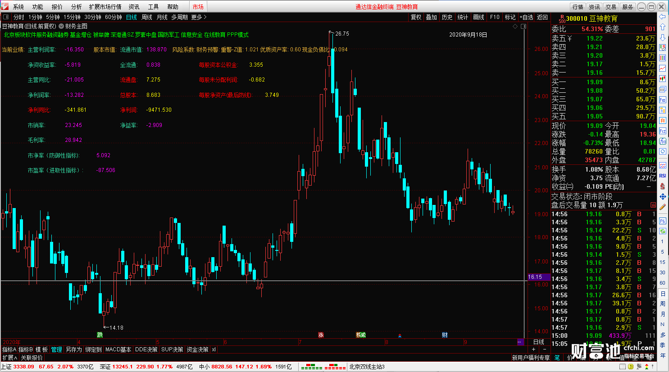Open the 功能 menu
669x372 pixels.
coord(38,7)
